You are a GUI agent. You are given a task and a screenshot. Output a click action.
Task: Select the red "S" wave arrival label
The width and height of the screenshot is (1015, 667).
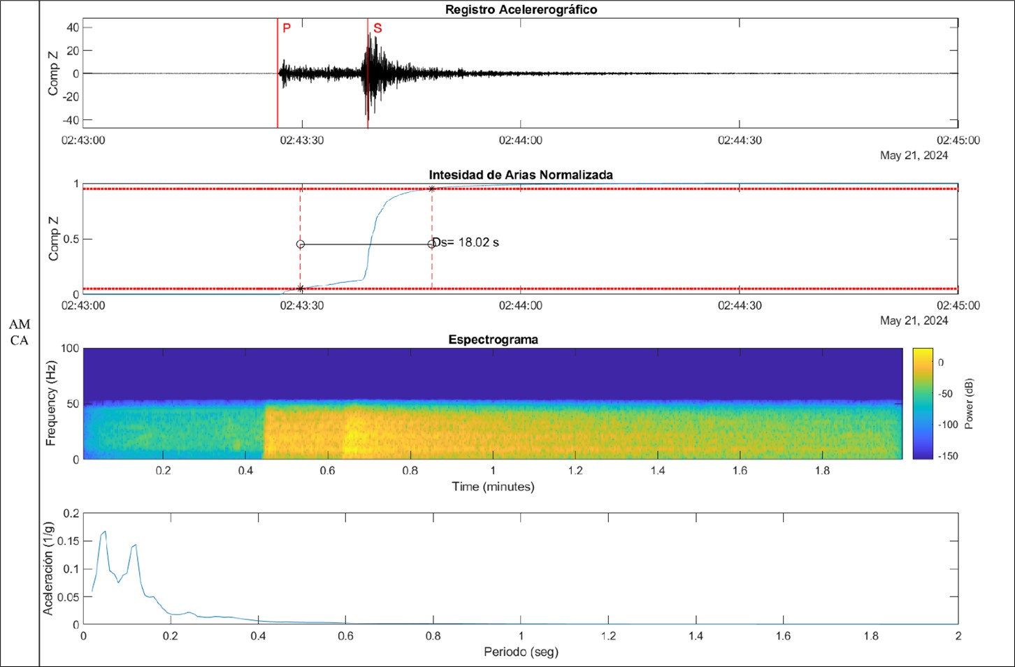click(x=377, y=29)
